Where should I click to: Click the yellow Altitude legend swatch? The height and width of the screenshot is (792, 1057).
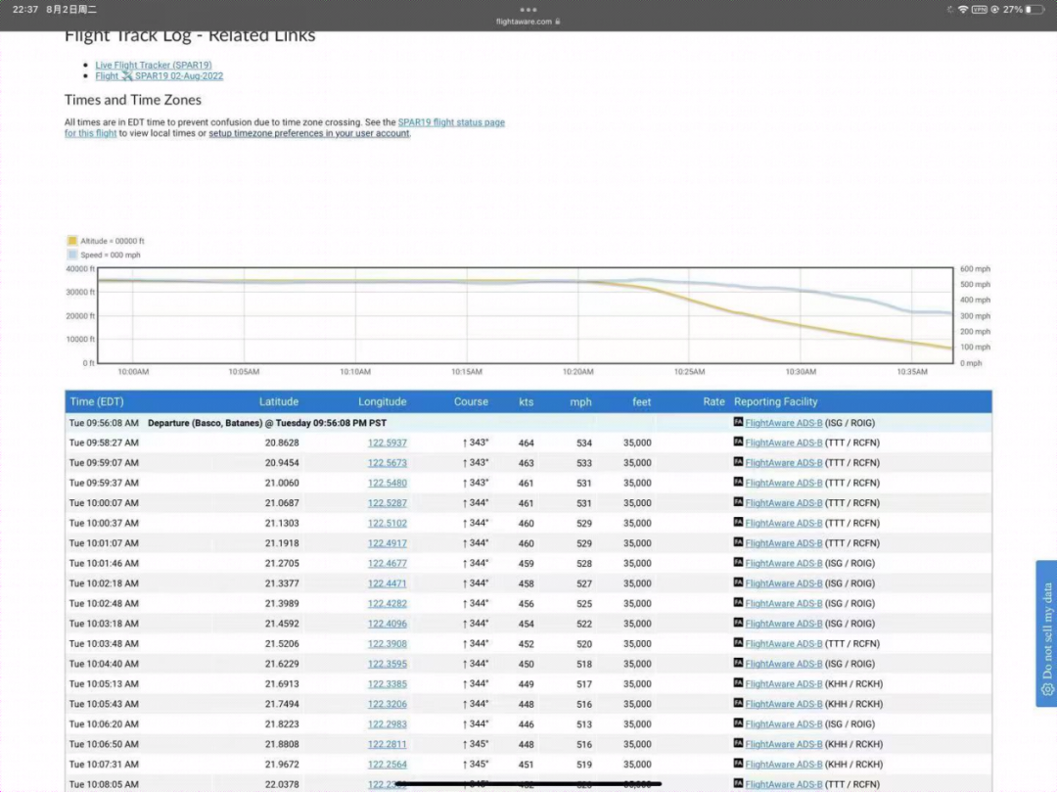(72, 241)
